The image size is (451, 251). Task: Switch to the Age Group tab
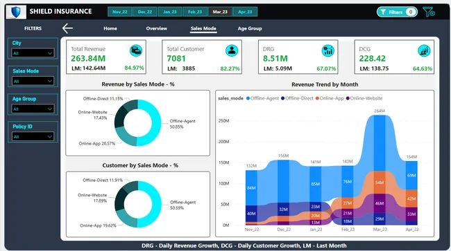coord(250,28)
